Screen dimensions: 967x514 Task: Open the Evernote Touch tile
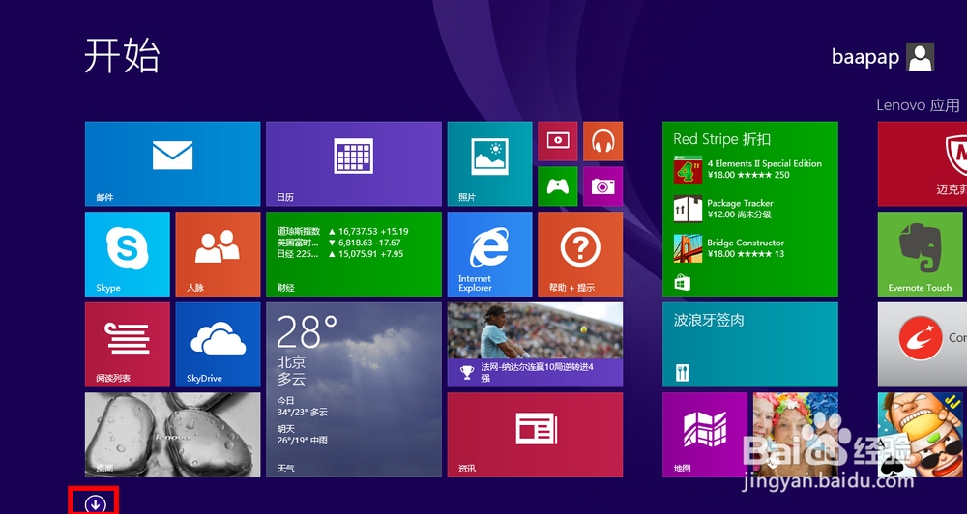[921, 254]
